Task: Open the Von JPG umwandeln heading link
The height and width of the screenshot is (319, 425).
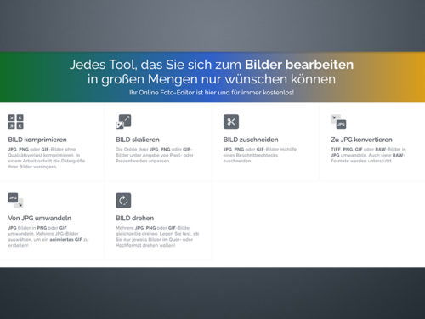Action: 40,218
